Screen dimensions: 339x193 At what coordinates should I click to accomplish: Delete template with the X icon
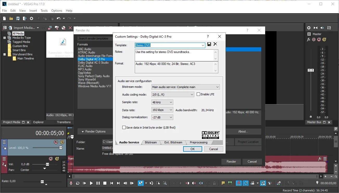[215, 44]
